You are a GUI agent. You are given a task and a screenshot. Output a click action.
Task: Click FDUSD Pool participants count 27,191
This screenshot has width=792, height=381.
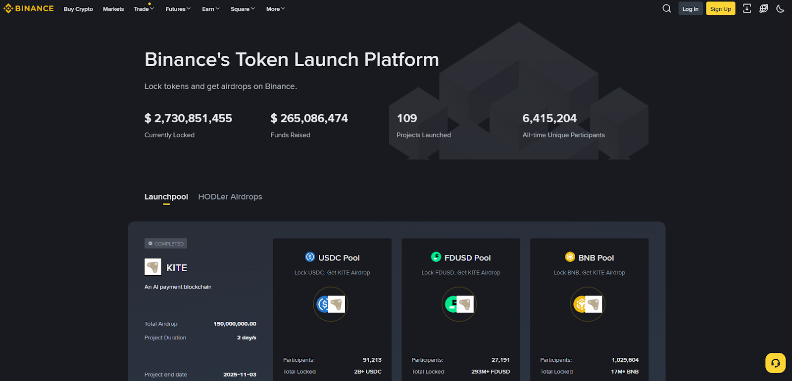tap(501, 360)
